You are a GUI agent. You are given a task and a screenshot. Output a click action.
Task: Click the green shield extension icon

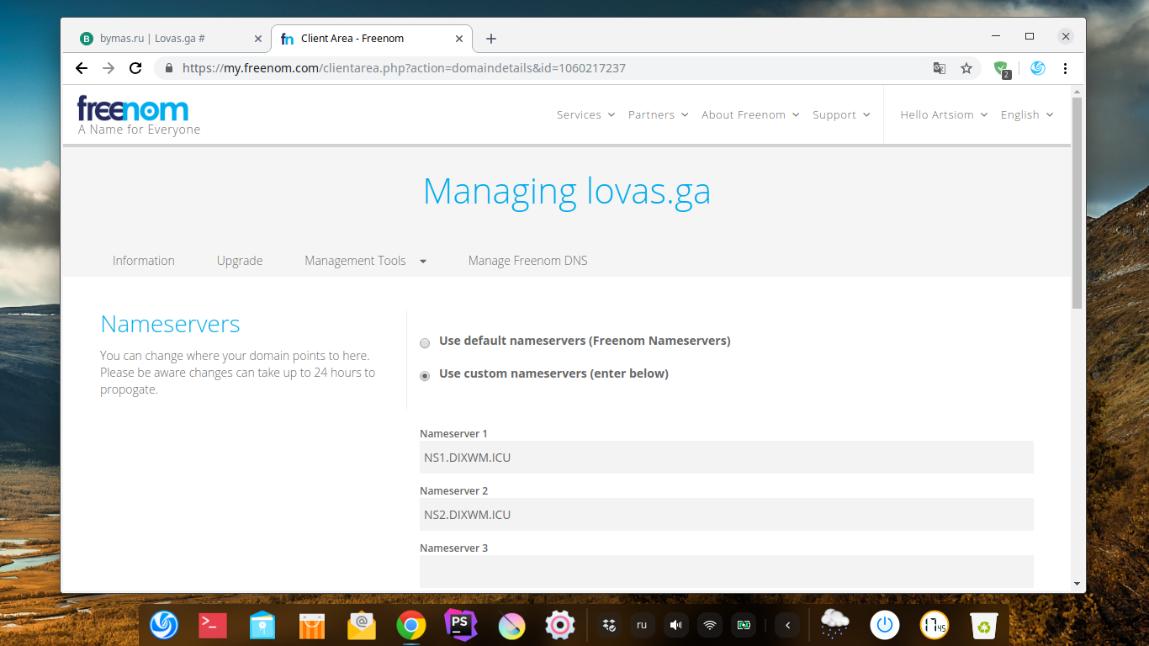pyautogui.click(x=1000, y=68)
